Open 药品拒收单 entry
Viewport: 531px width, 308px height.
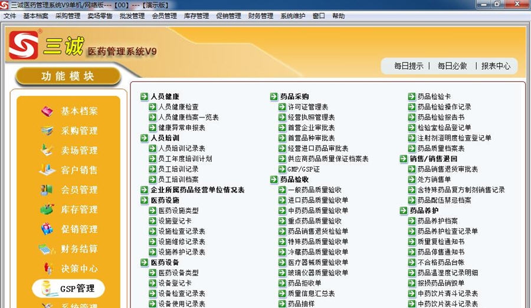pos(304,283)
